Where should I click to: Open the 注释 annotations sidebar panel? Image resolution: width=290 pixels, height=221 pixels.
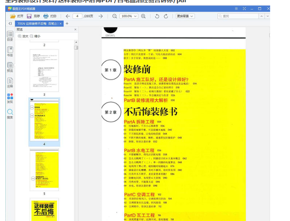coord(10,82)
